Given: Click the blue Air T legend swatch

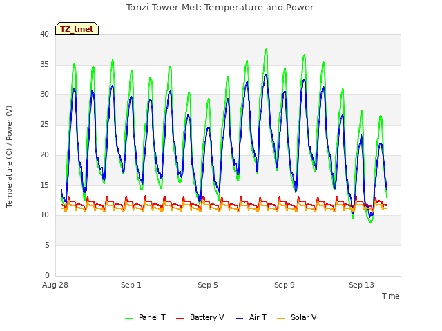Looking at the screenshot, I should (x=240, y=319).
